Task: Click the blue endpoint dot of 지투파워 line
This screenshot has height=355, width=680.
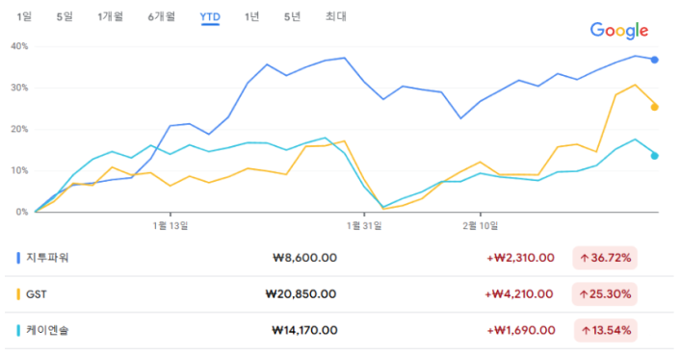Action: (654, 60)
